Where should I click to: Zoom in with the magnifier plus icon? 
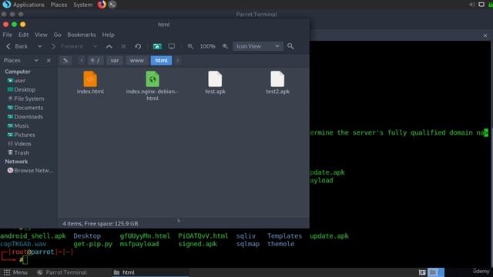[225, 46]
